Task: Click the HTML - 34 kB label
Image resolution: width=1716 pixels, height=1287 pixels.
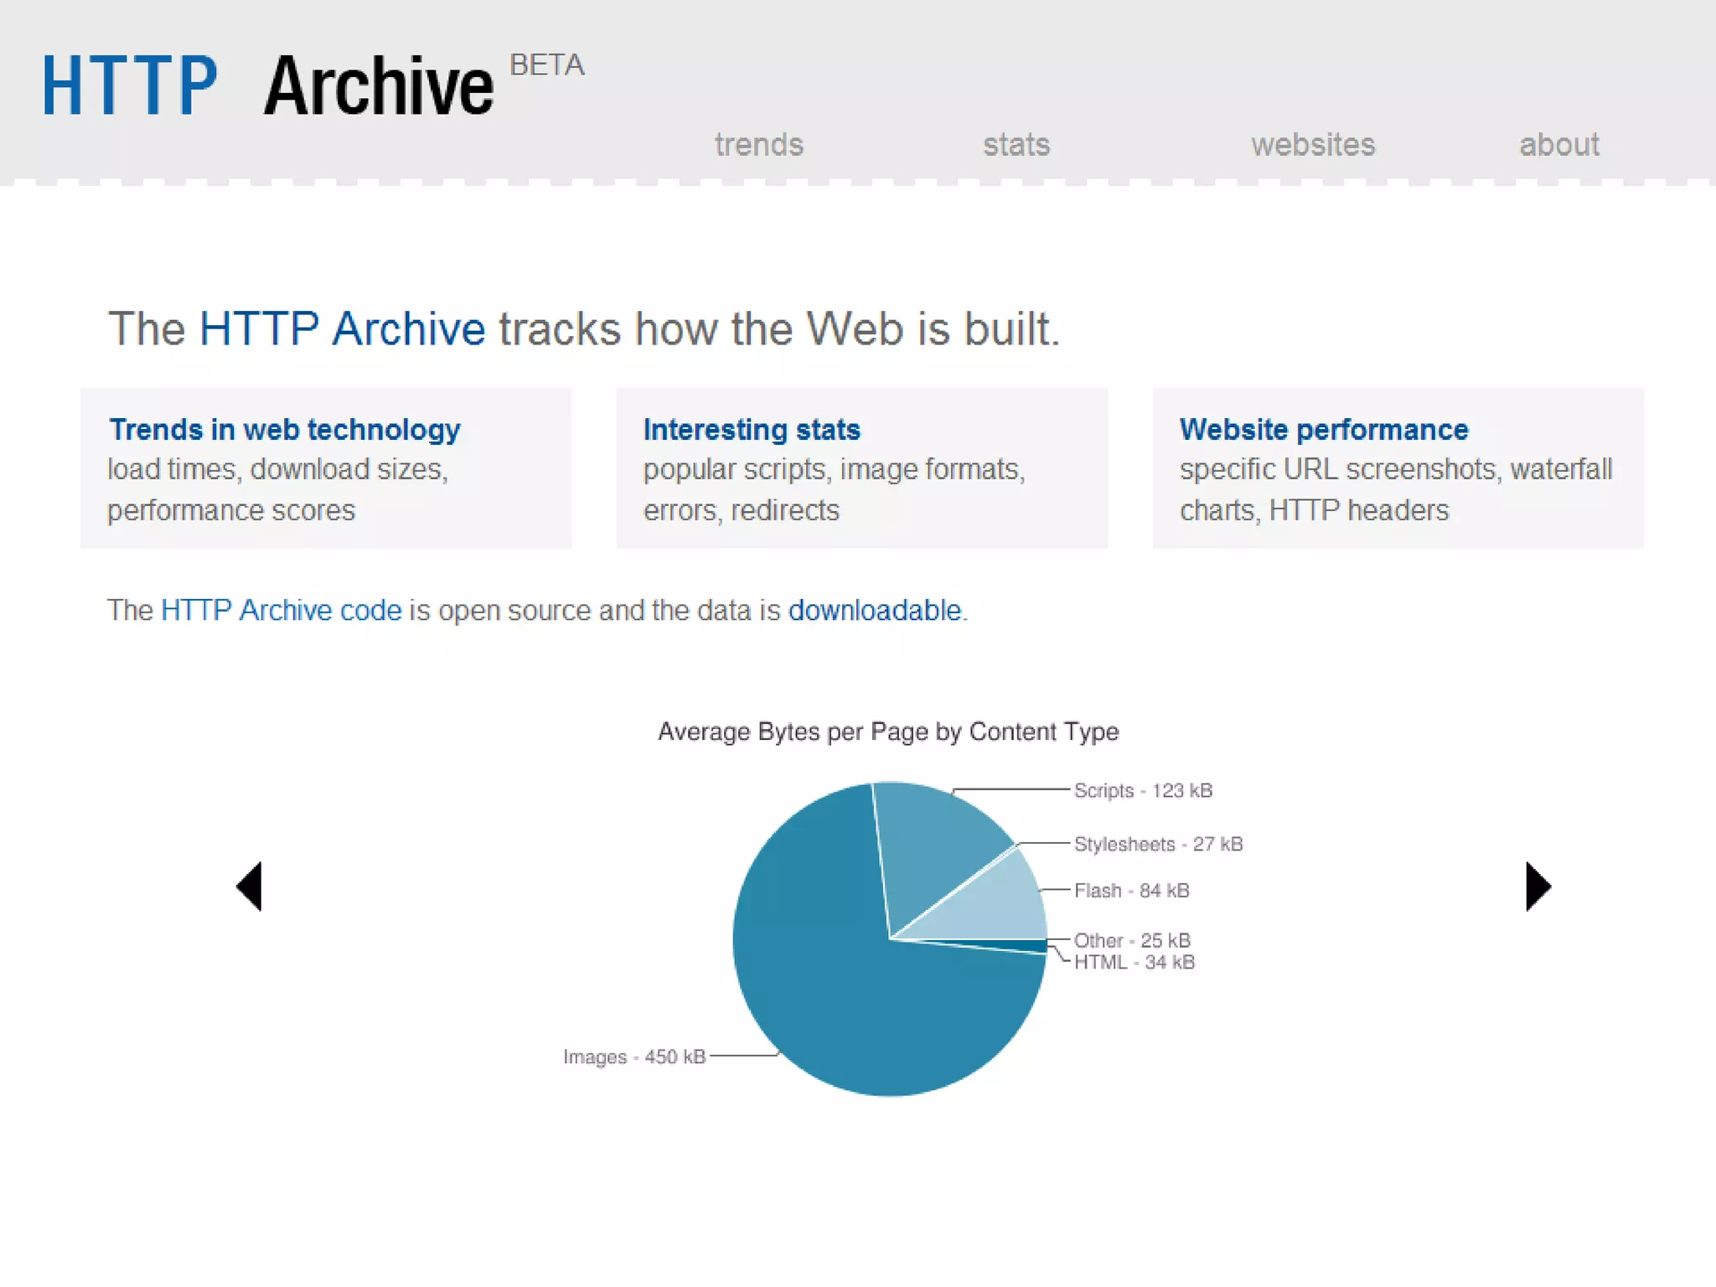Action: (x=1135, y=962)
